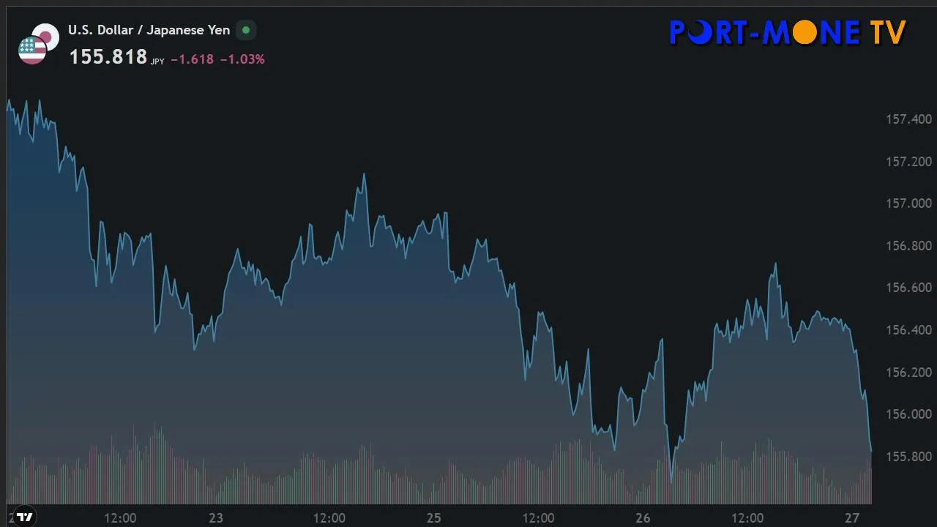
Task: Click the 155.818 current price value
Action: point(108,57)
